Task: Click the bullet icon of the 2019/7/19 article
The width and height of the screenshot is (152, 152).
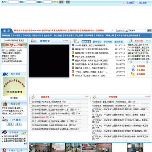Action: (73, 45)
